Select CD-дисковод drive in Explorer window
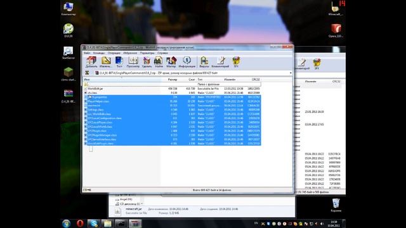 pyautogui.click(x=128, y=204)
